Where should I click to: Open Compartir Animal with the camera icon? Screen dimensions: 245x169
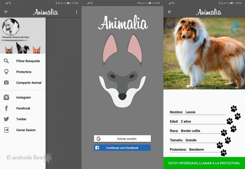6,83
